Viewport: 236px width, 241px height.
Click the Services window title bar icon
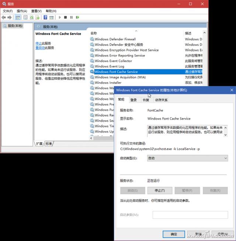click(x=4, y=4)
